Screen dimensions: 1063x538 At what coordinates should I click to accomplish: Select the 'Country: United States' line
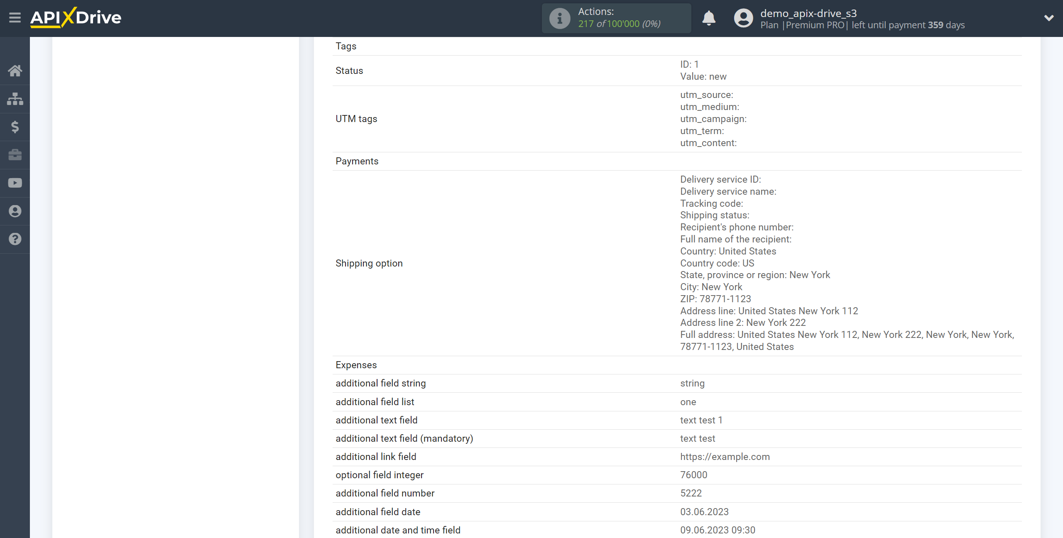pos(728,252)
